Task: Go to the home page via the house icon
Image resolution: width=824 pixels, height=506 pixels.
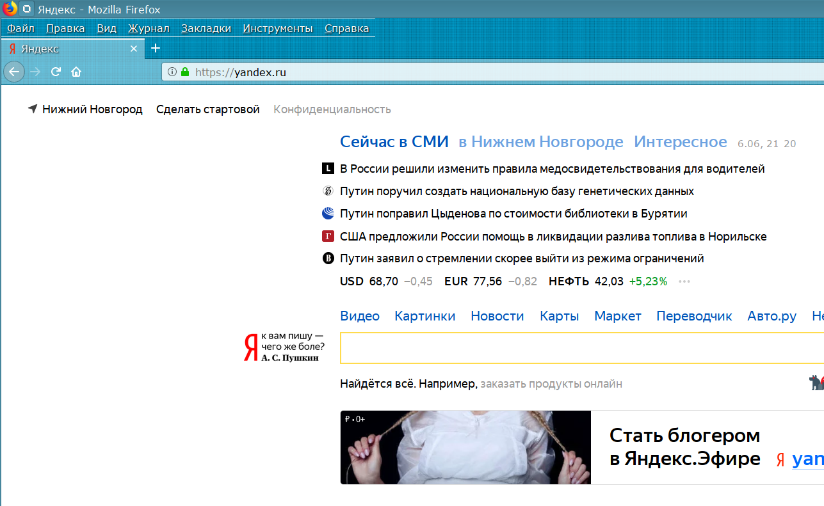Action: point(76,72)
